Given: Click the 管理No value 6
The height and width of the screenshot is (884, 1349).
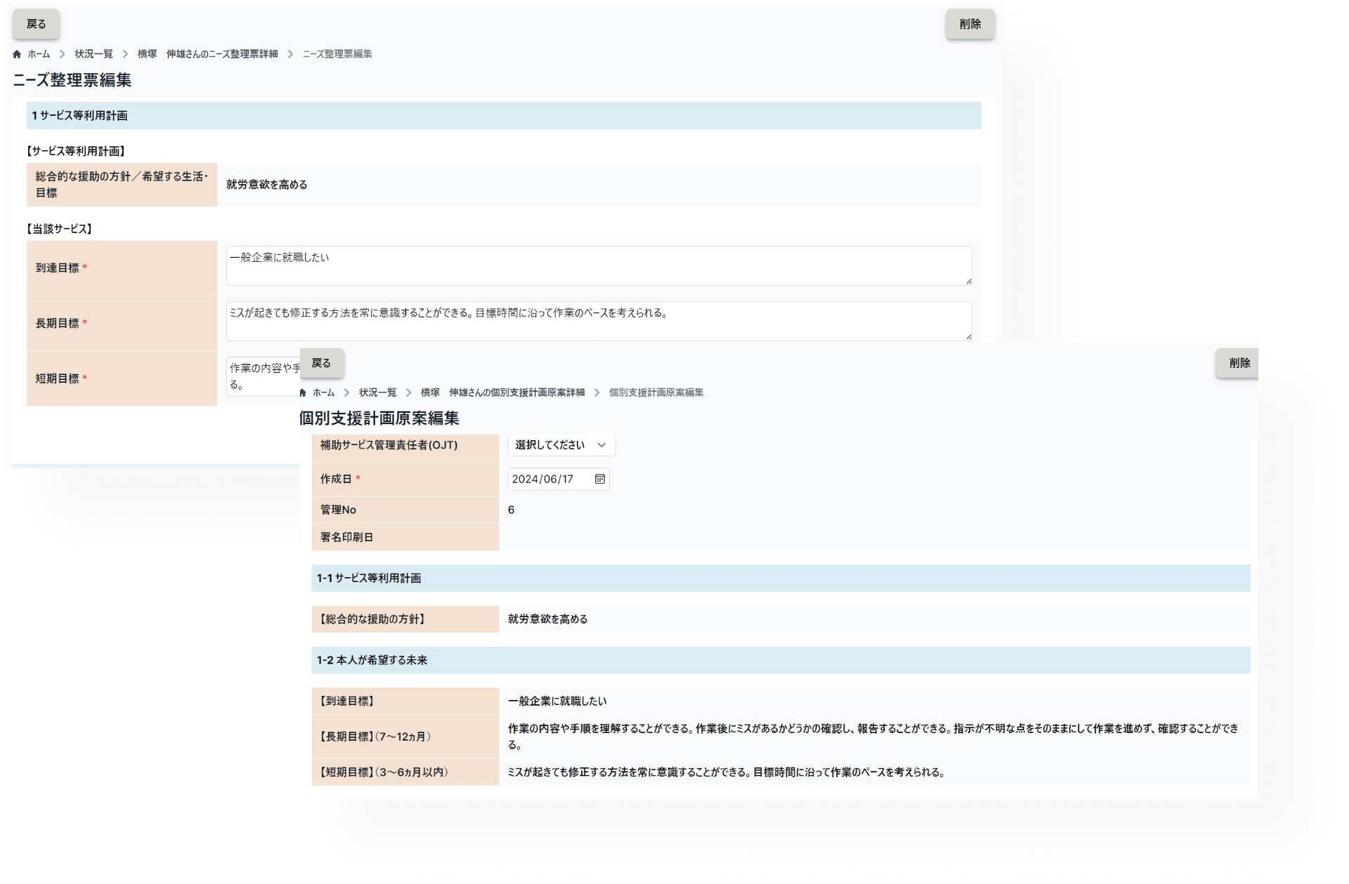Looking at the screenshot, I should click(x=511, y=510).
